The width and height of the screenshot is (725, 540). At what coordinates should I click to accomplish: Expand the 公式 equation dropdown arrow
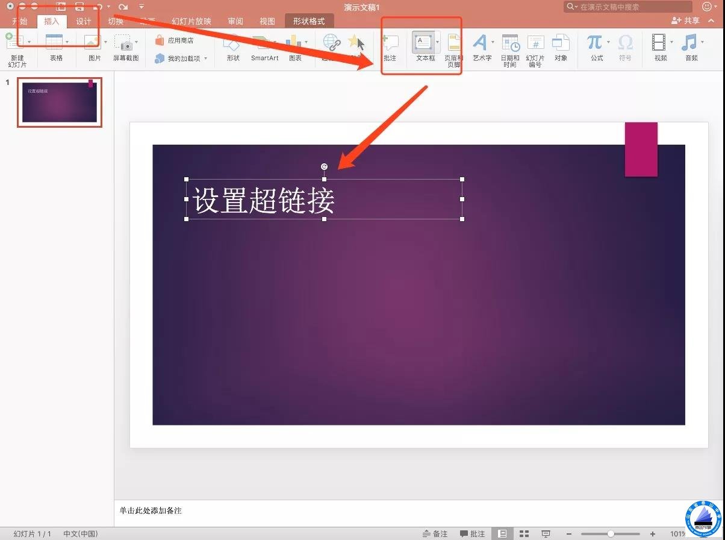coord(608,42)
